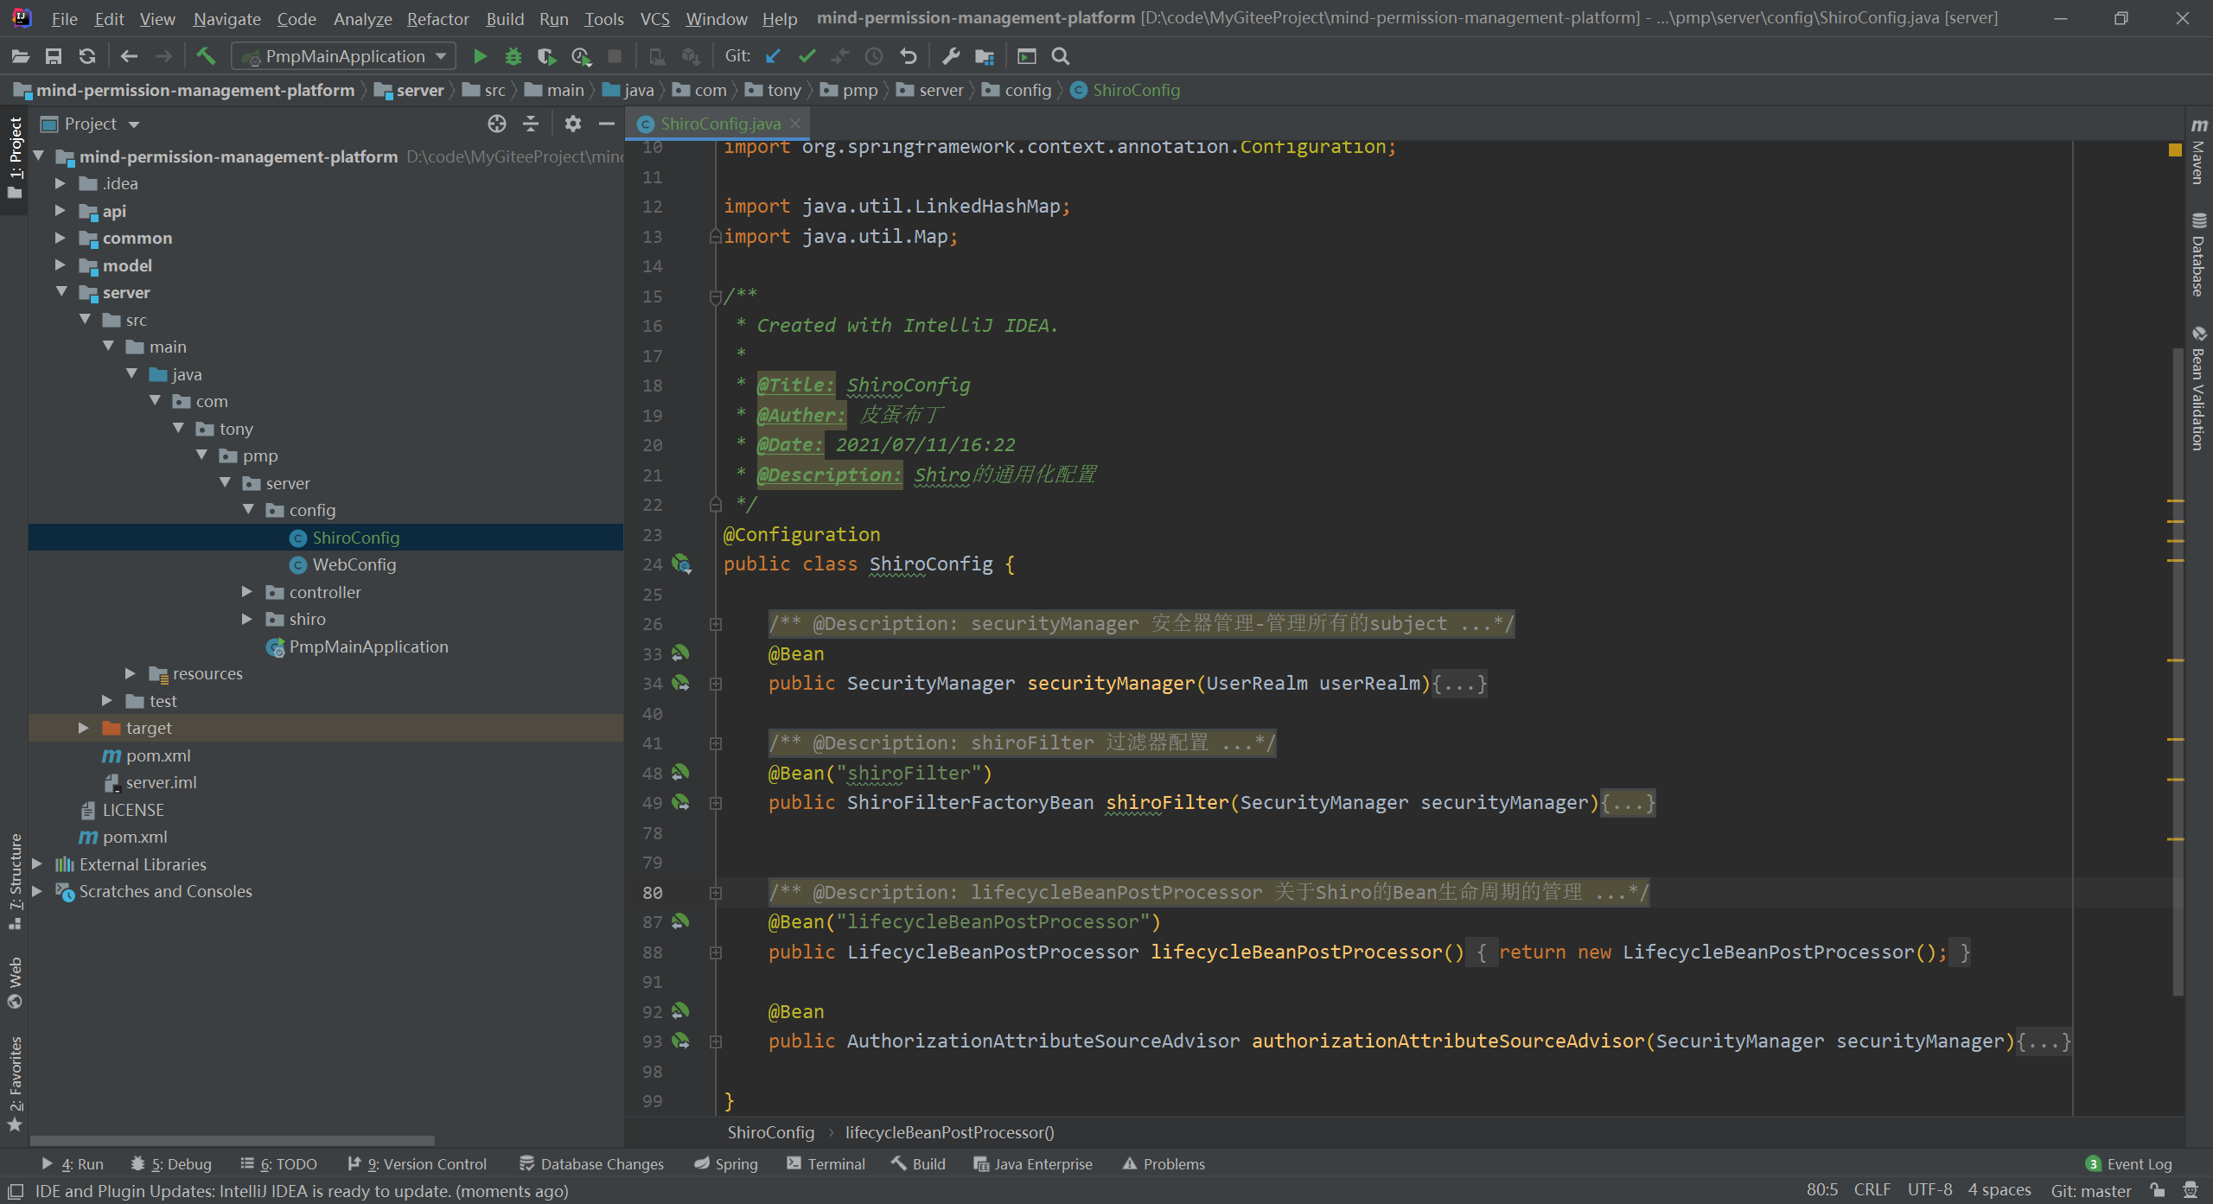
Task: Open the PmpMainApplication run configuration dropdown
Action: coord(344,56)
